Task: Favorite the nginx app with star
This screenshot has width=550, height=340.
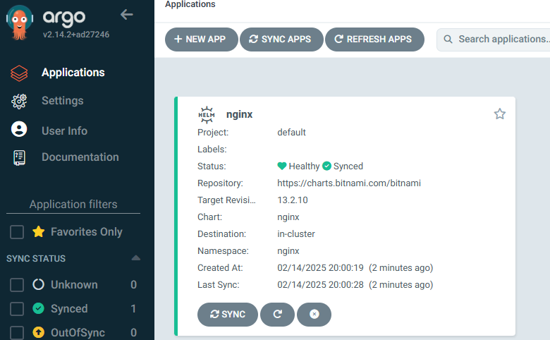Action: [x=499, y=114]
